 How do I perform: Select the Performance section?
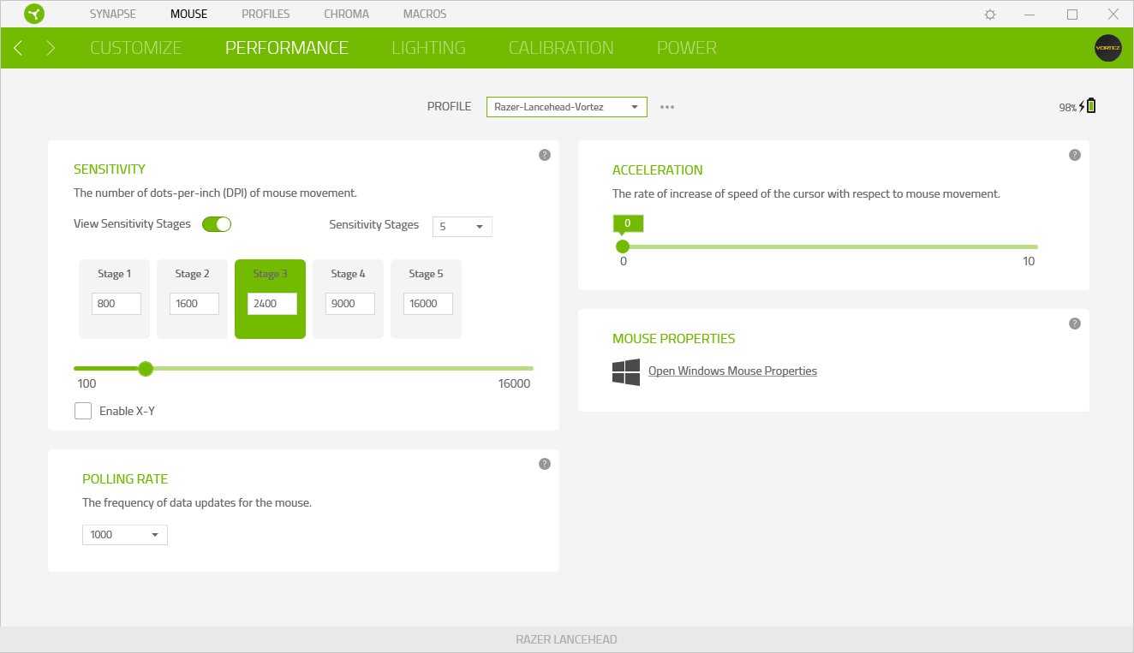[287, 48]
